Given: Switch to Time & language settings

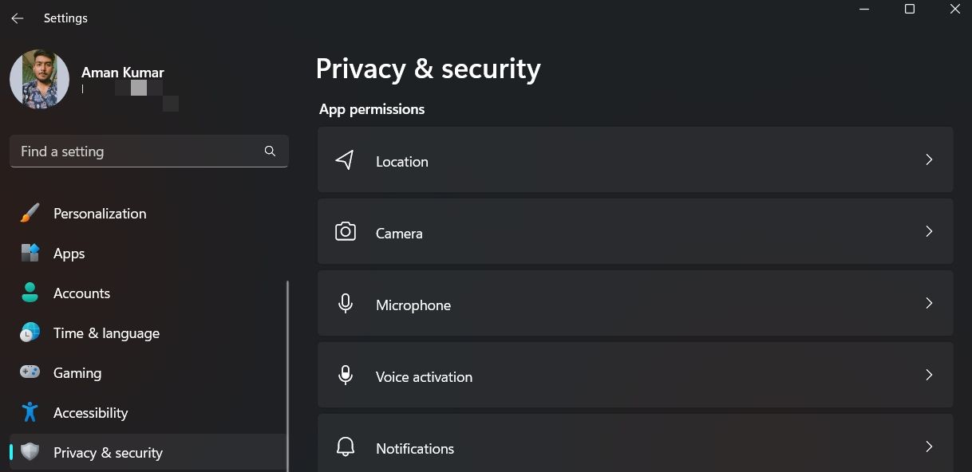Looking at the screenshot, I should pos(106,333).
